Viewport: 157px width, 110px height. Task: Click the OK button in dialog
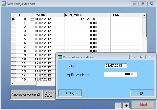(x=142, y=93)
